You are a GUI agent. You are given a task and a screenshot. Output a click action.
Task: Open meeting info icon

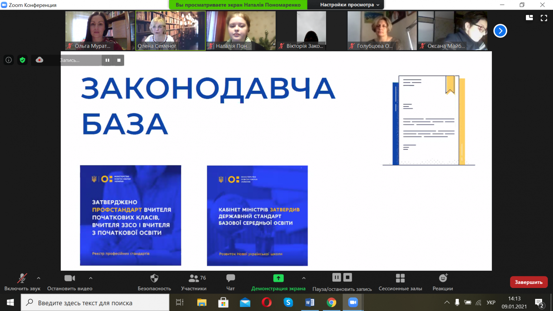click(x=9, y=60)
